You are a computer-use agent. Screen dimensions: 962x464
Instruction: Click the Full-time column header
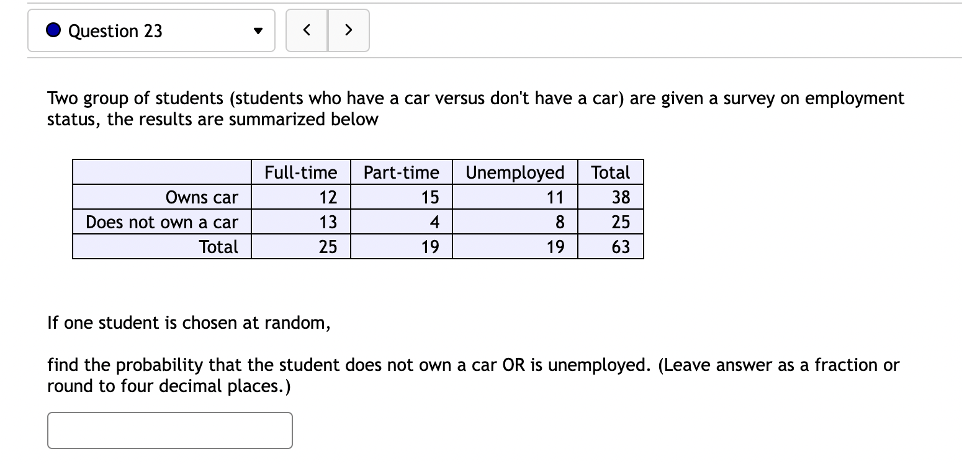(x=300, y=172)
